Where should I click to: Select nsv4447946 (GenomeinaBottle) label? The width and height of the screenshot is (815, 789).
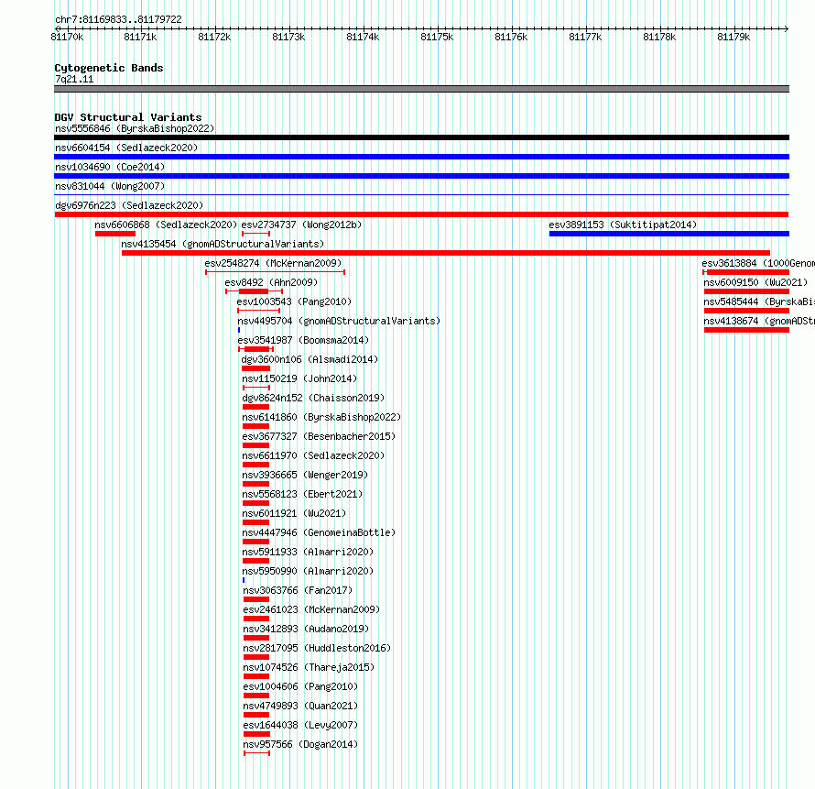319,532
